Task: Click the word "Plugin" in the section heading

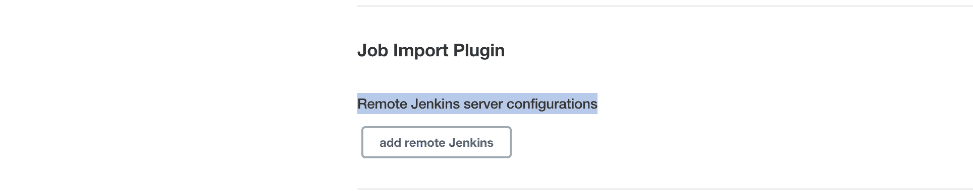Action: [x=479, y=50]
